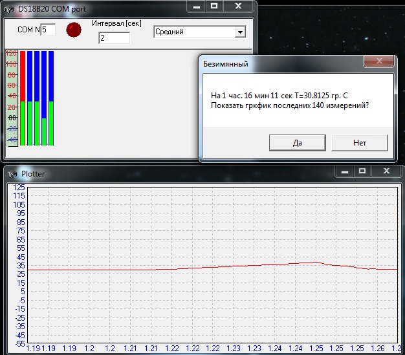This screenshot has height=355, width=405.
Task: Click the thermometer scale beside the bars
Action: click(11, 97)
